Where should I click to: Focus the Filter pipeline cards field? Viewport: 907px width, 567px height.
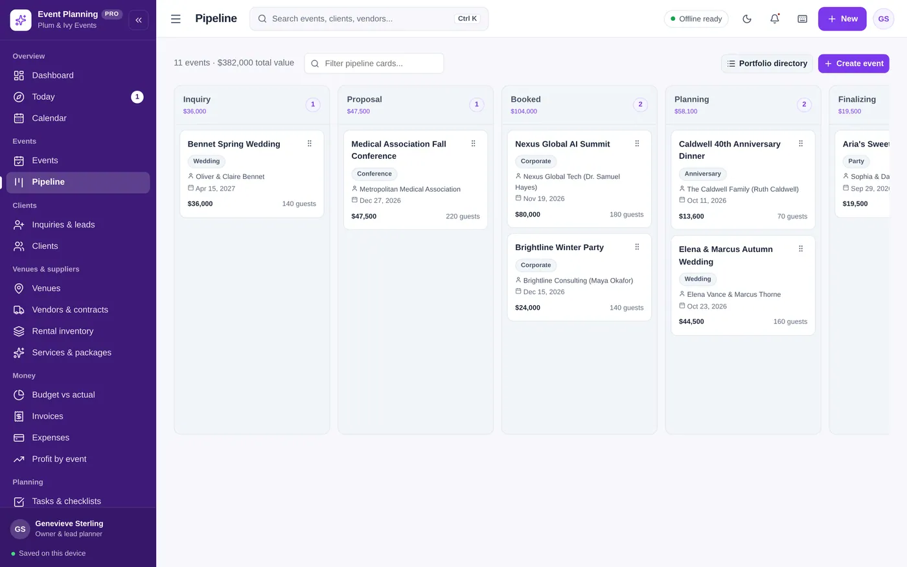(374, 64)
